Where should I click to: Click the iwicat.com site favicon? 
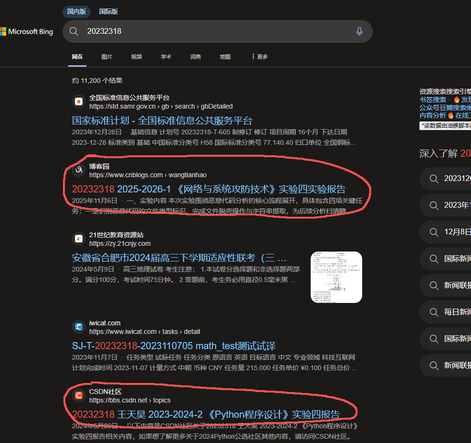(x=78, y=327)
